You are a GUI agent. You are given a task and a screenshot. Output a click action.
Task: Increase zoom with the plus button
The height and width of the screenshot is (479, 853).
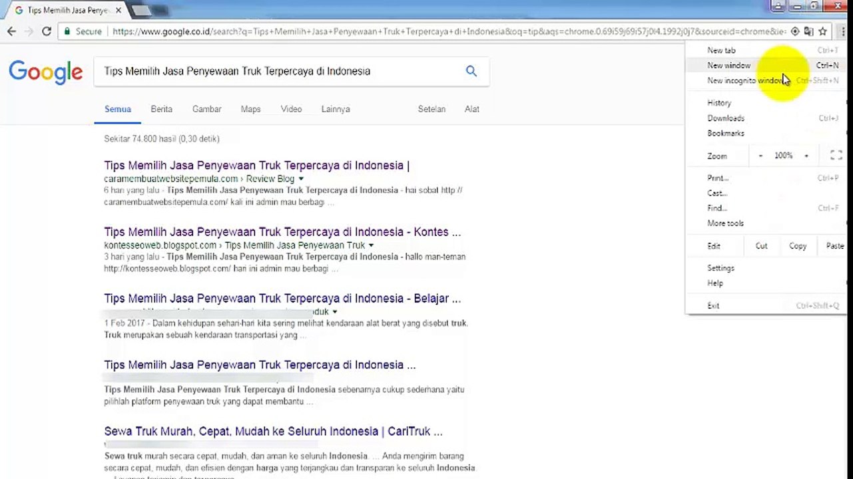click(806, 156)
